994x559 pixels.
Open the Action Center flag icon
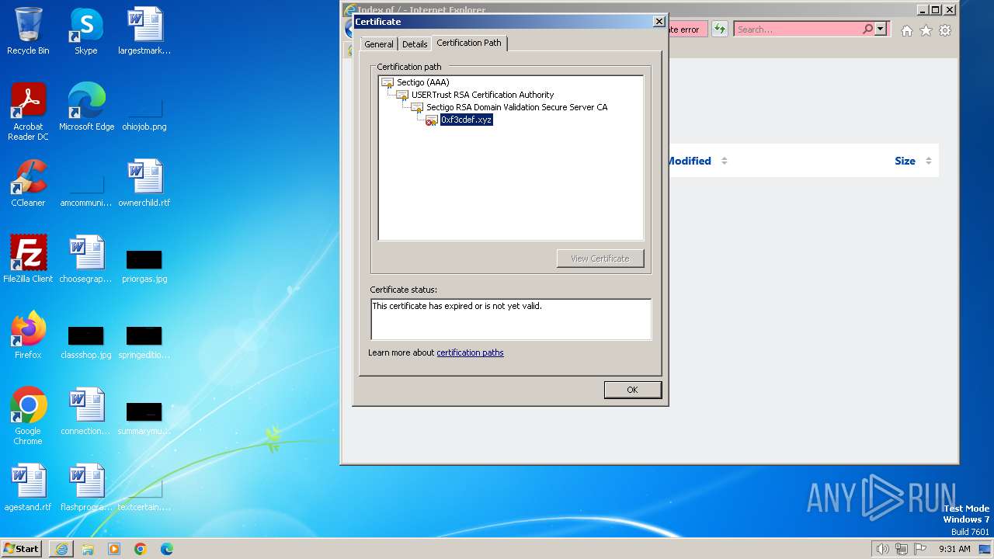[920, 549]
